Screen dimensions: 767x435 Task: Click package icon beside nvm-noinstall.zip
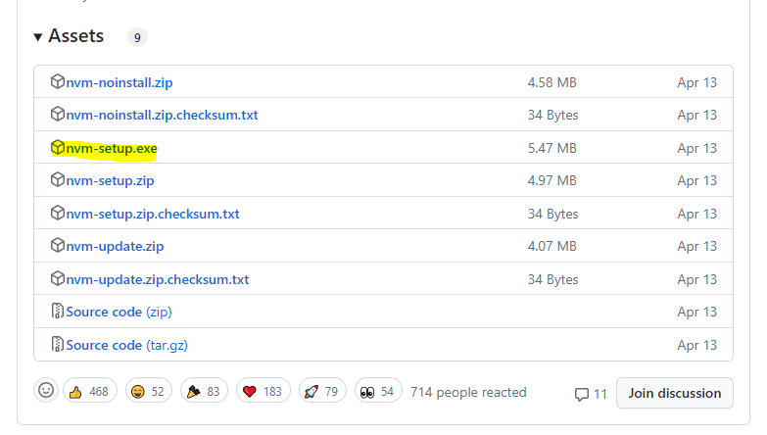pyautogui.click(x=58, y=81)
